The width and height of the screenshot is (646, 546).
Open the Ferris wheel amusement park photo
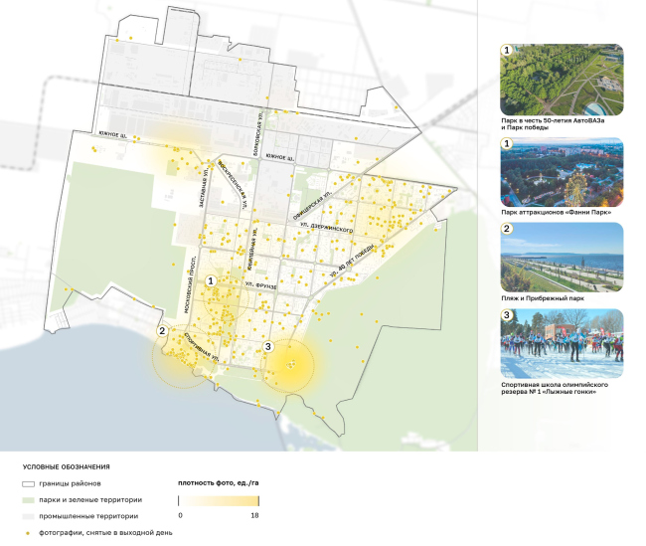point(563,170)
